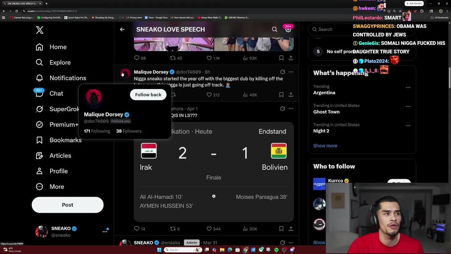
Task: Open a new browser tab
Action: tap(46, 4)
